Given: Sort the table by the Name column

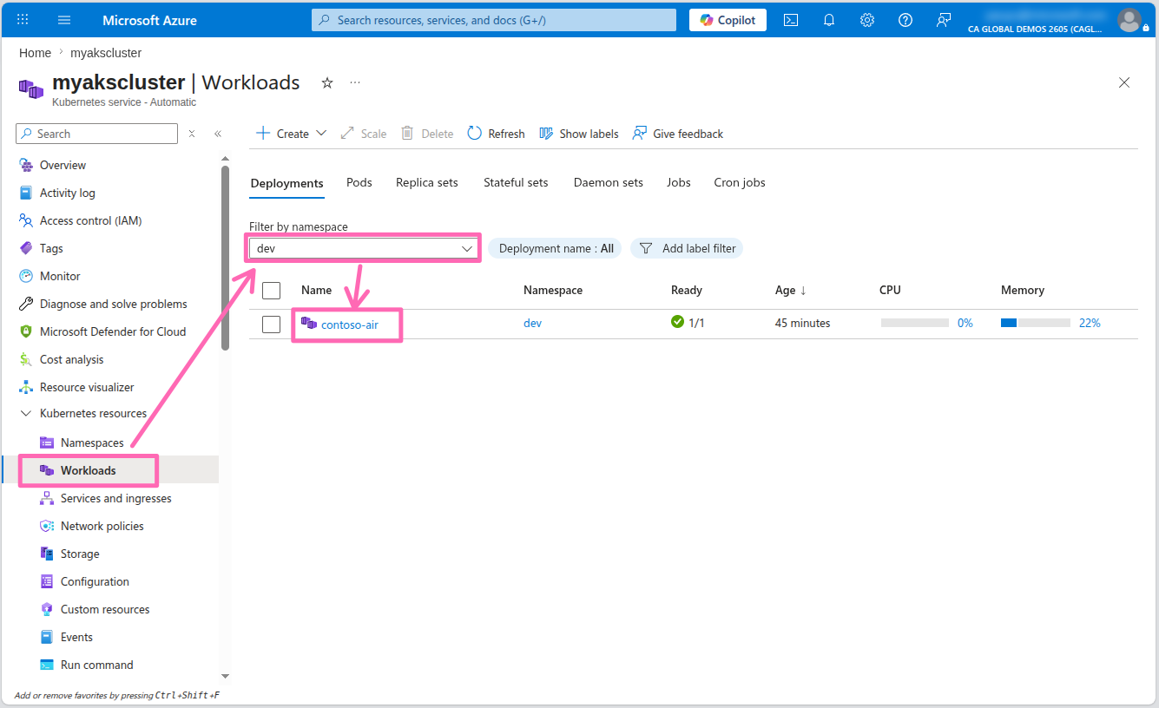Looking at the screenshot, I should [317, 290].
